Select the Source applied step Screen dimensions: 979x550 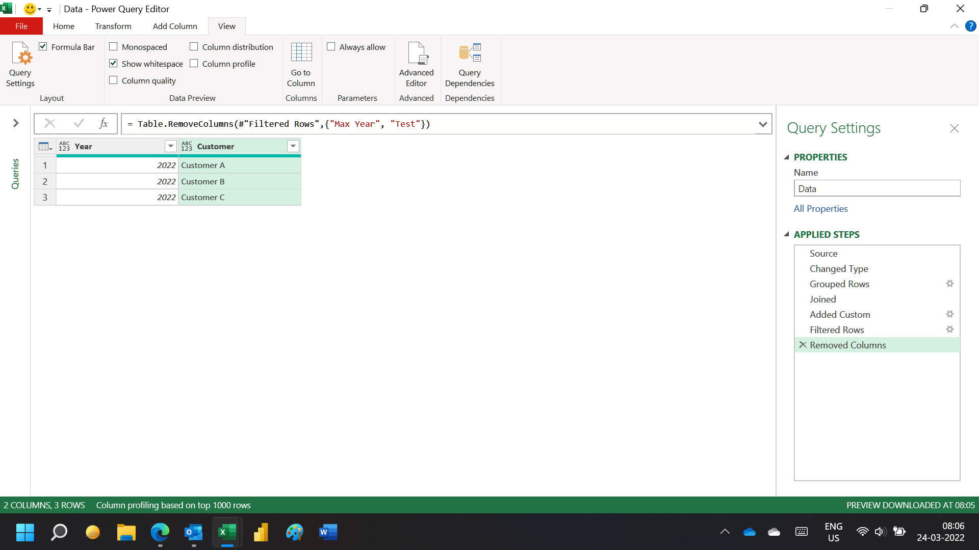[877, 253]
